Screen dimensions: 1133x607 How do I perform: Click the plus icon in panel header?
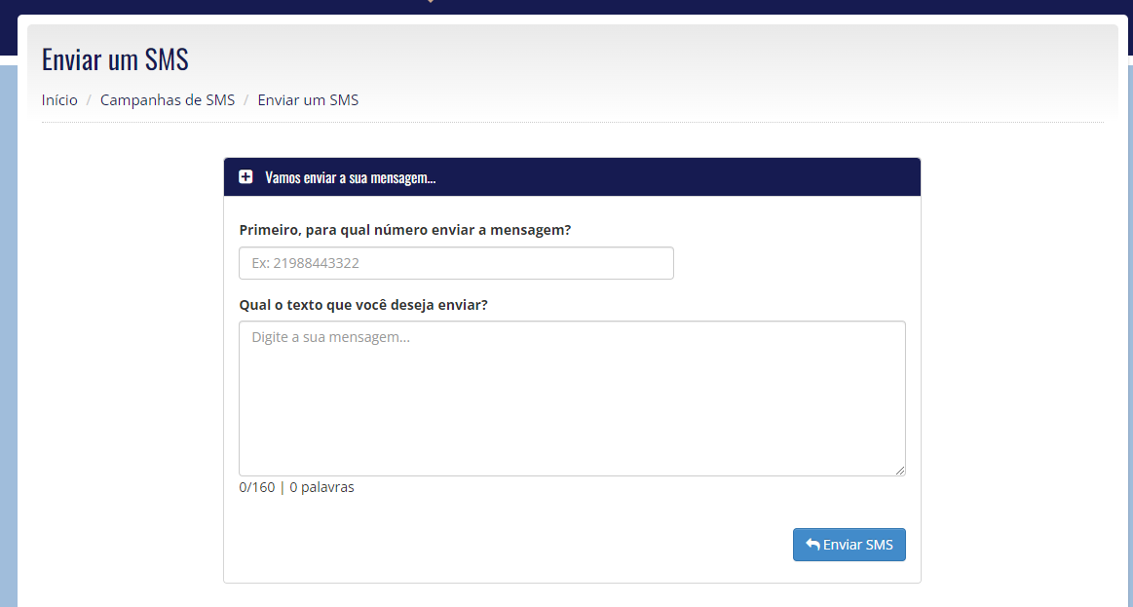[x=245, y=177]
